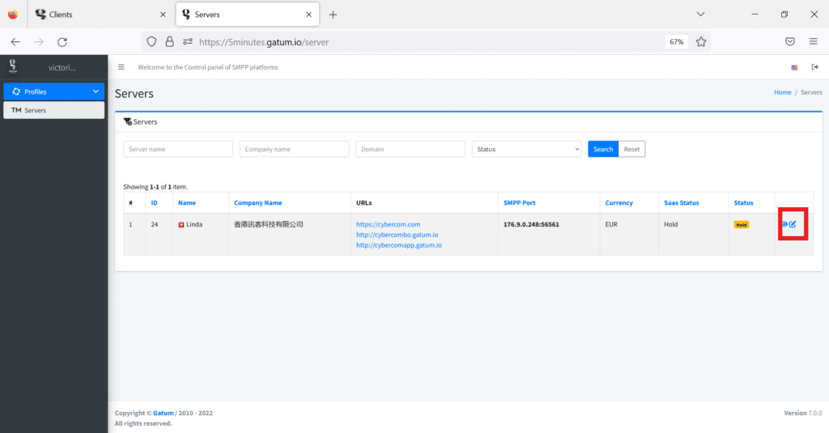Open the Status filter dropdown
The width and height of the screenshot is (829, 433).
pos(526,149)
